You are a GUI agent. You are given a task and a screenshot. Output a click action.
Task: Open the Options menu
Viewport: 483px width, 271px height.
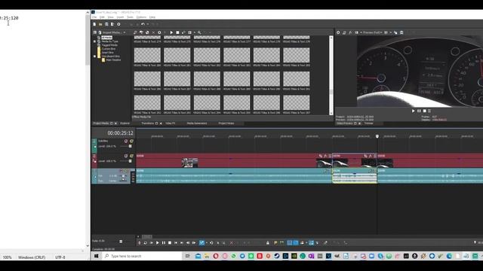141,17
